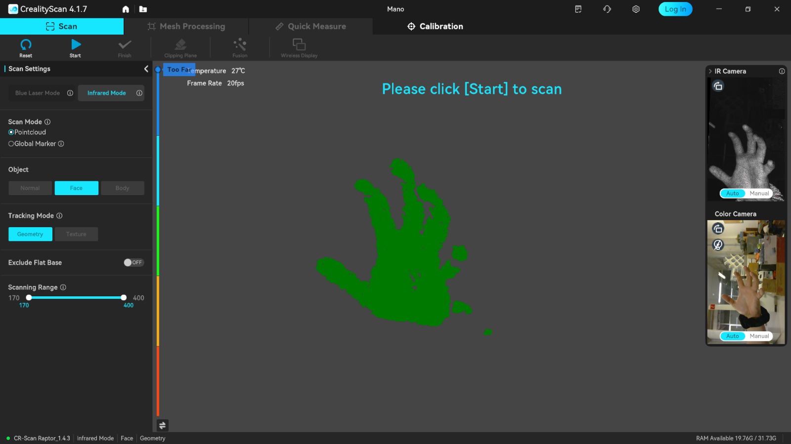Screen dimensions: 791x444
Task: Collapse the IR Camera panel chevron
Action: coord(710,71)
